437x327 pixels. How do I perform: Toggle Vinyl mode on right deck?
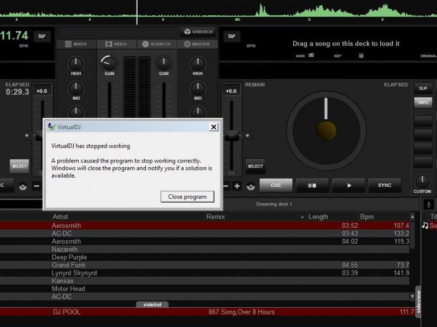[x=423, y=102]
